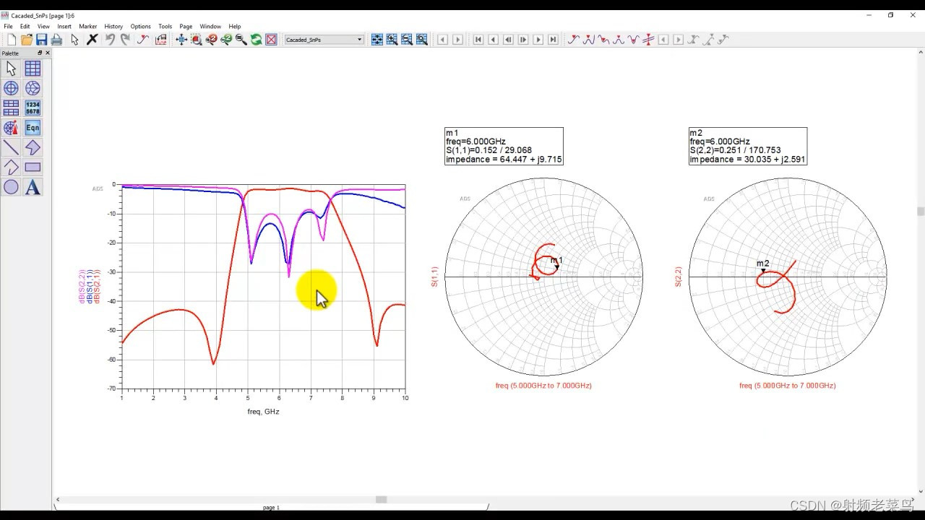Screen dimensions: 925x520
Task: Create a new data display window
Action: [12, 40]
